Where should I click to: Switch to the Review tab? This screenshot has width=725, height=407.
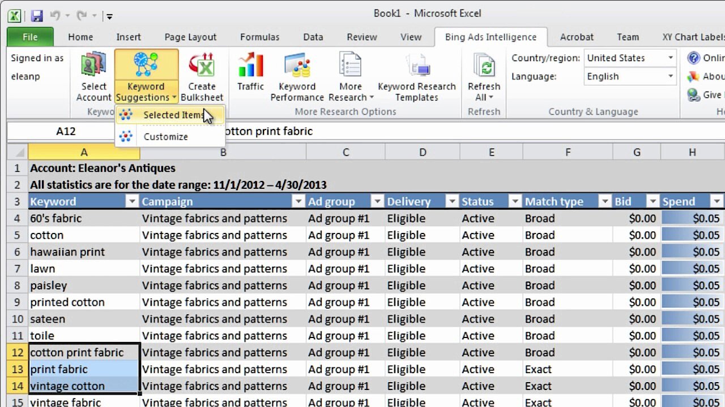click(362, 37)
